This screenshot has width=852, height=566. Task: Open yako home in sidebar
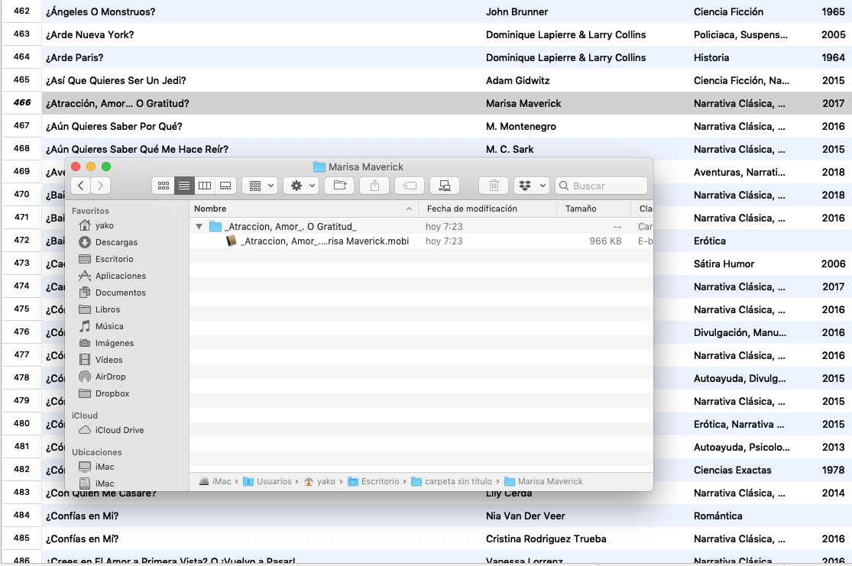96,225
